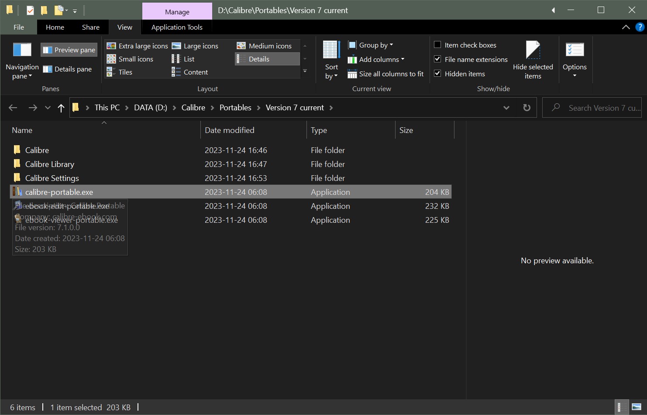Click the New folder icon in quick access toolbar
The height and width of the screenshot is (415, 647).
44,10
